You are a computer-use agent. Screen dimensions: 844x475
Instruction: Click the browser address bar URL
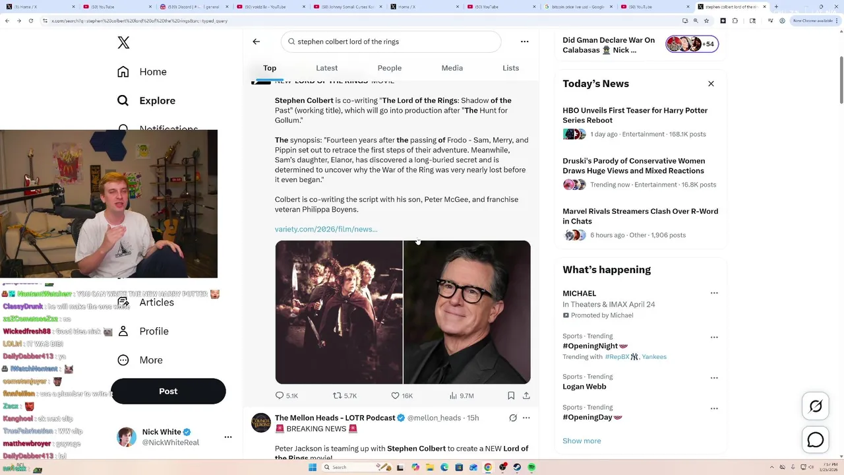(140, 20)
